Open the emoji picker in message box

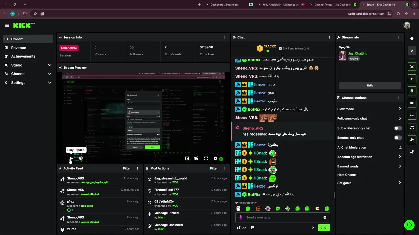pyautogui.click(x=325, y=217)
